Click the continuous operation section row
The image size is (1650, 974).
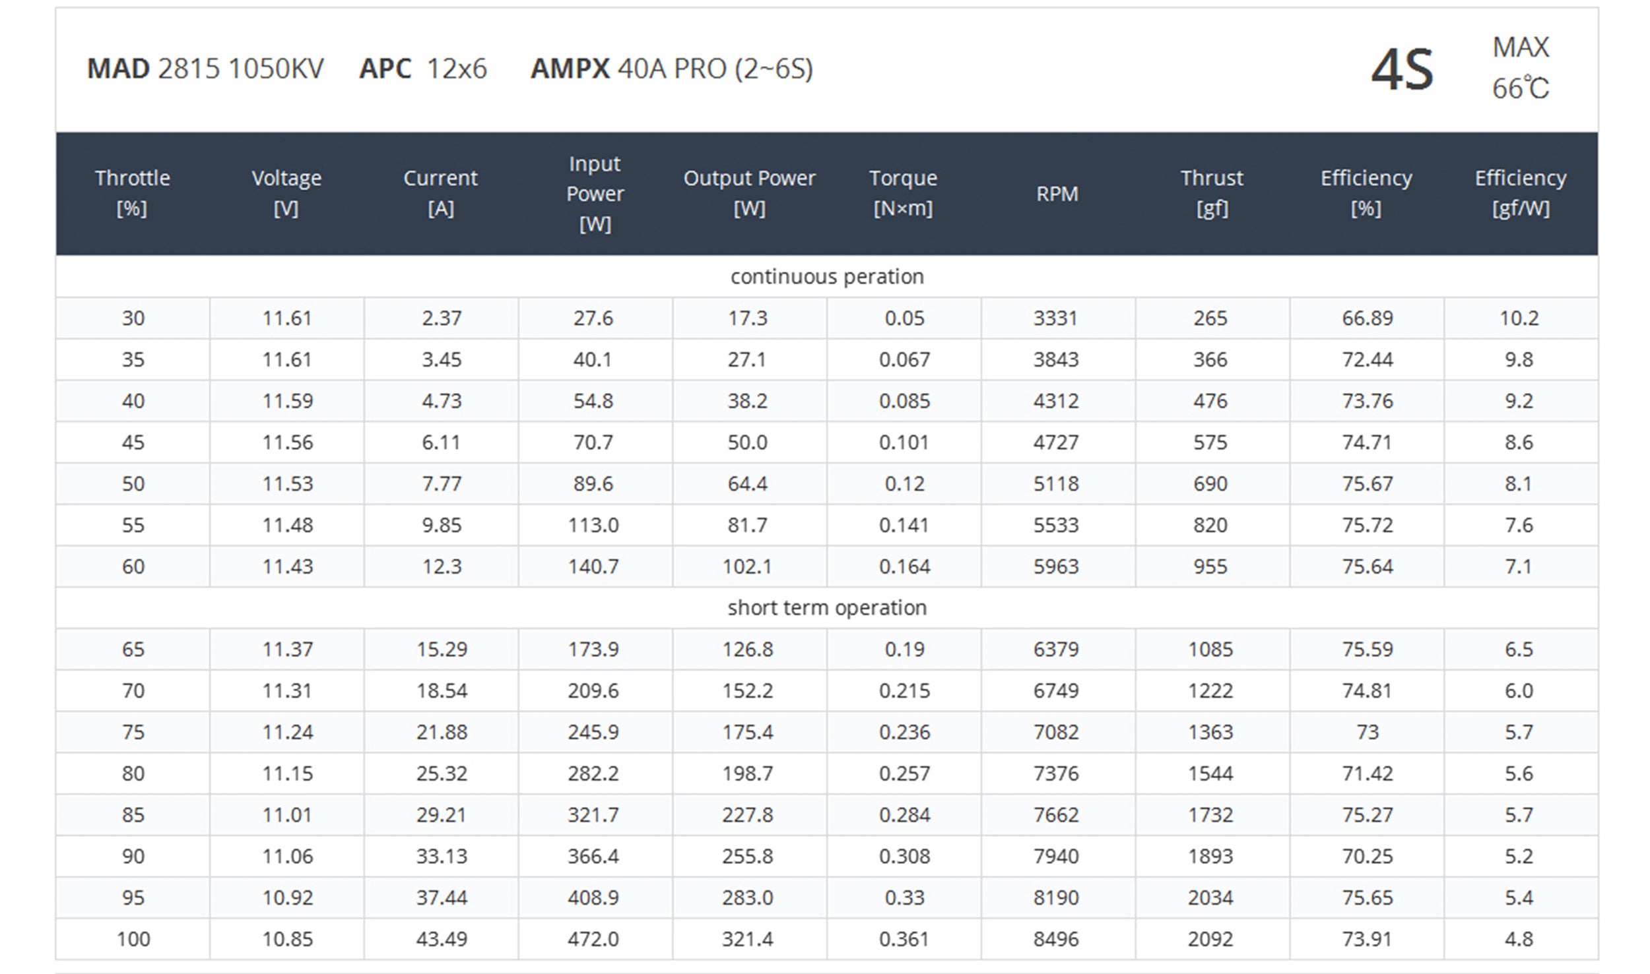tap(826, 276)
